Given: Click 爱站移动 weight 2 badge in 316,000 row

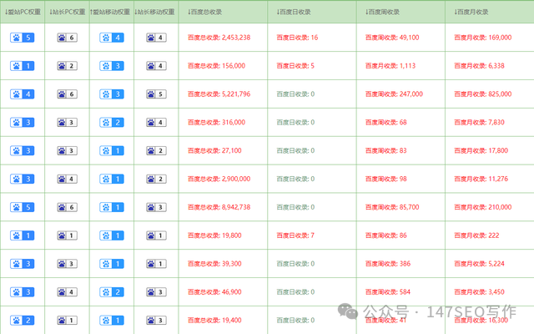Looking at the screenshot, I should [112, 123].
